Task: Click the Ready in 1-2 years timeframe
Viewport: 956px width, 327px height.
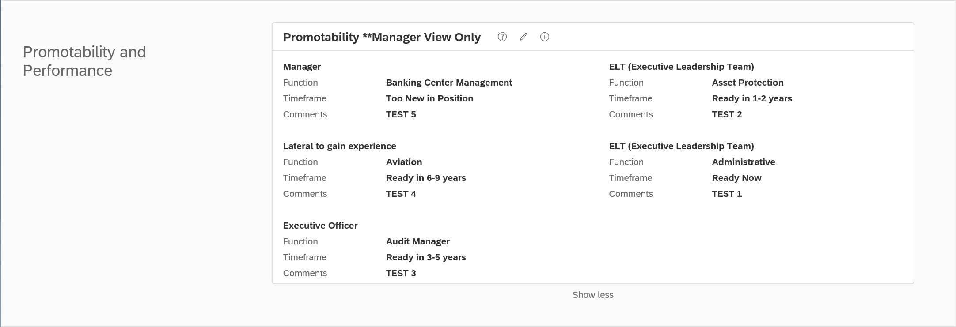Action: (752, 98)
